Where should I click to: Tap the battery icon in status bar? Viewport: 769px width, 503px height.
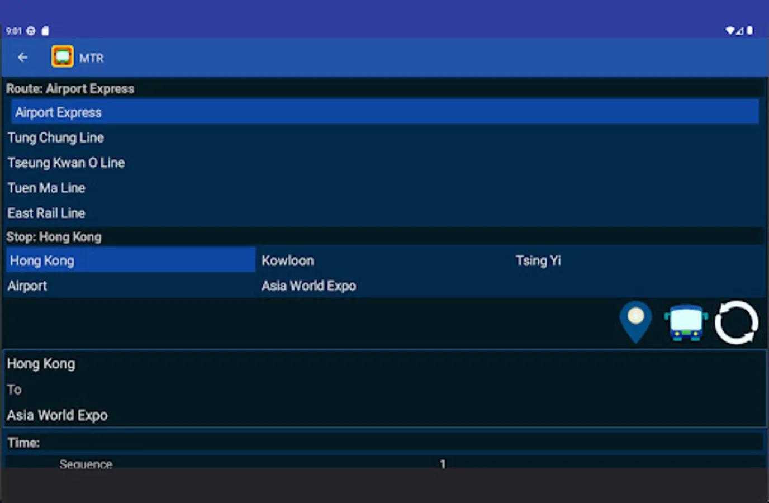click(x=749, y=31)
